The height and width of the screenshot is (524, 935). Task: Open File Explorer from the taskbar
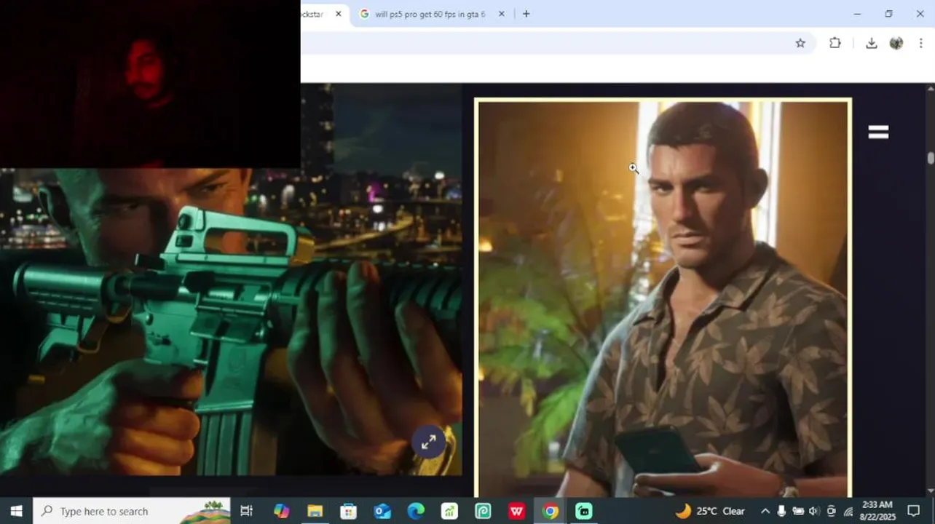click(x=315, y=511)
